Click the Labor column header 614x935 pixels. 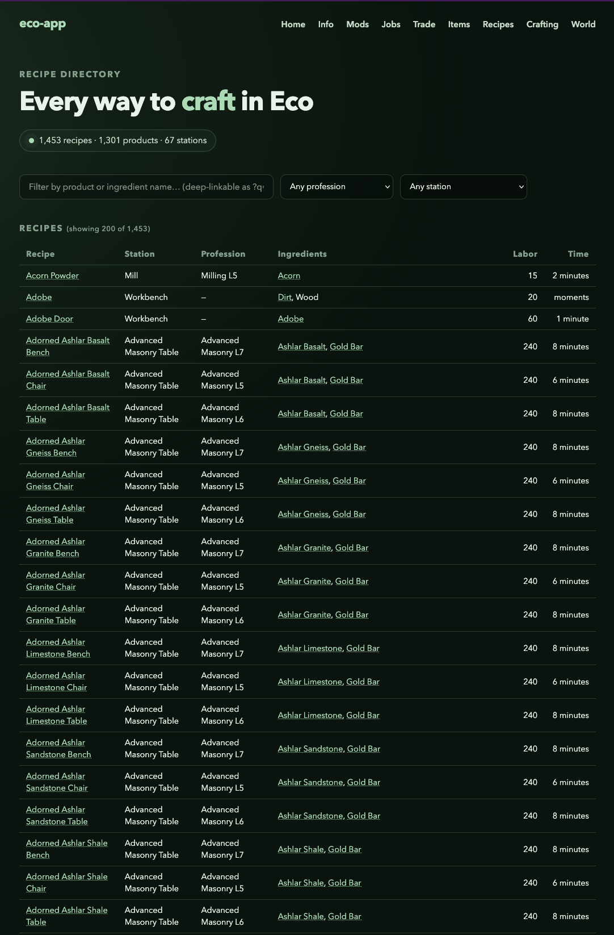point(525,254)
